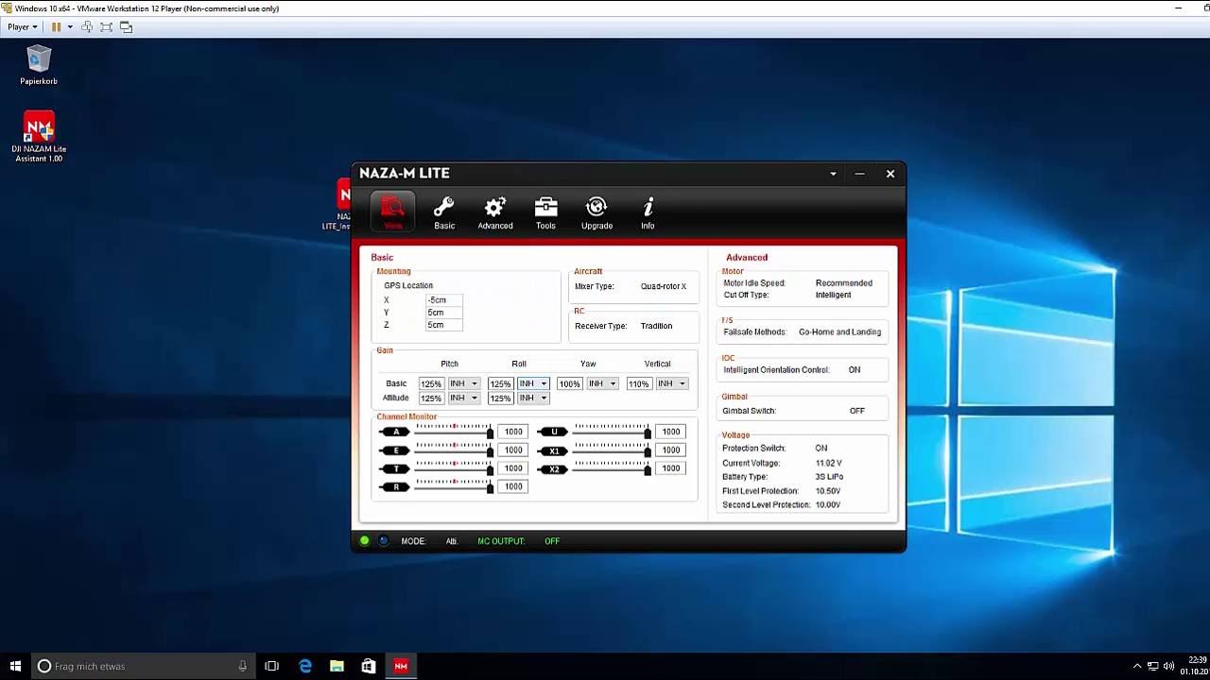Click the Vertical gain 110% field

point(638,383)
